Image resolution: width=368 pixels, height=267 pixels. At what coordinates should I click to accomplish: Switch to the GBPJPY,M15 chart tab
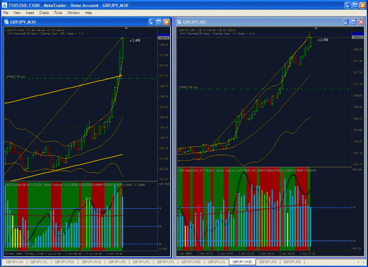[91, 262]
